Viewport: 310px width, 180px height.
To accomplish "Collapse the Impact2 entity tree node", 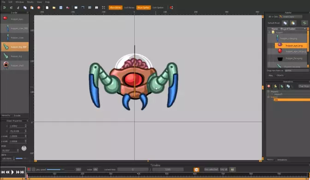I will coord(268,91).
